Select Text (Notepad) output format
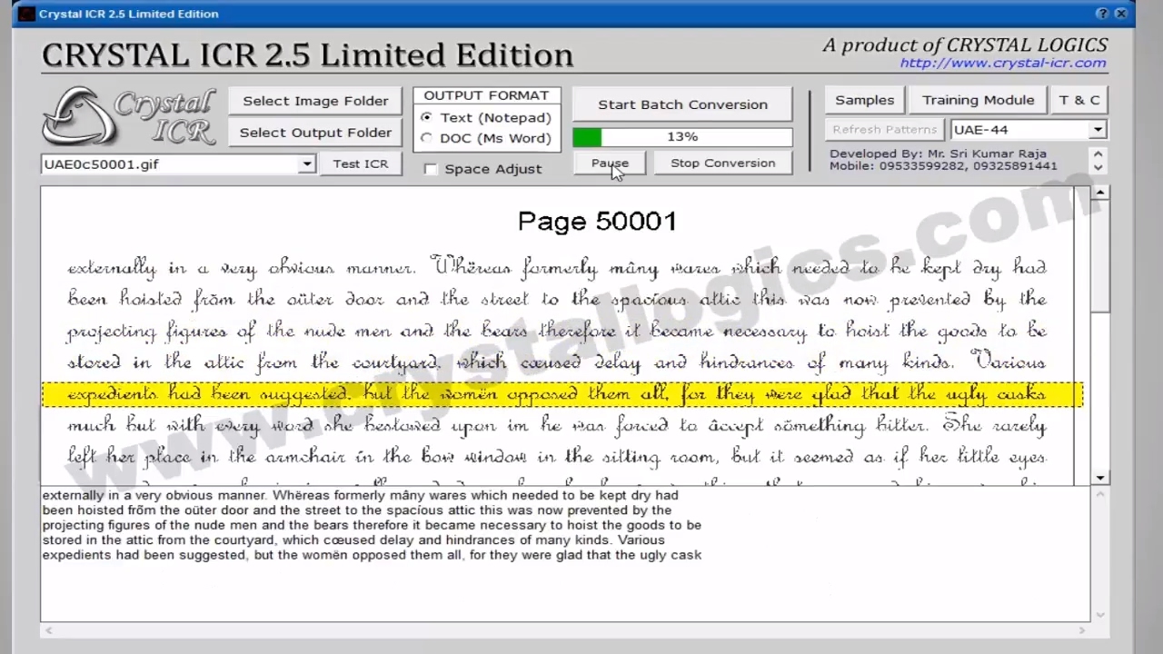The width and height of the screenshot is (1163, 654). 426,118
